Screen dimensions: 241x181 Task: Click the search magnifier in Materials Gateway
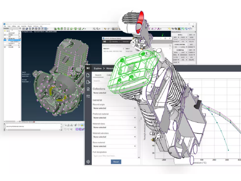click(170, 46)
